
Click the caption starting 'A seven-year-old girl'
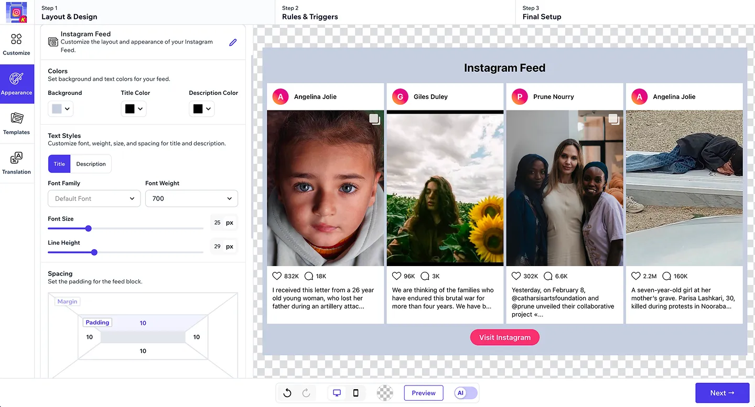click(x=683, y=298)
